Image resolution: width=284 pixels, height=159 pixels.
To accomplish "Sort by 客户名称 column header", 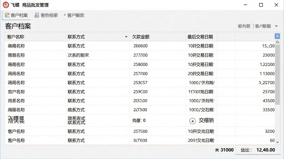I will pos(35,37).
